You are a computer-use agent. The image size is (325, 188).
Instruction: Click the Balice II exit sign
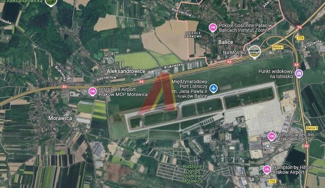tap(312, 128)
